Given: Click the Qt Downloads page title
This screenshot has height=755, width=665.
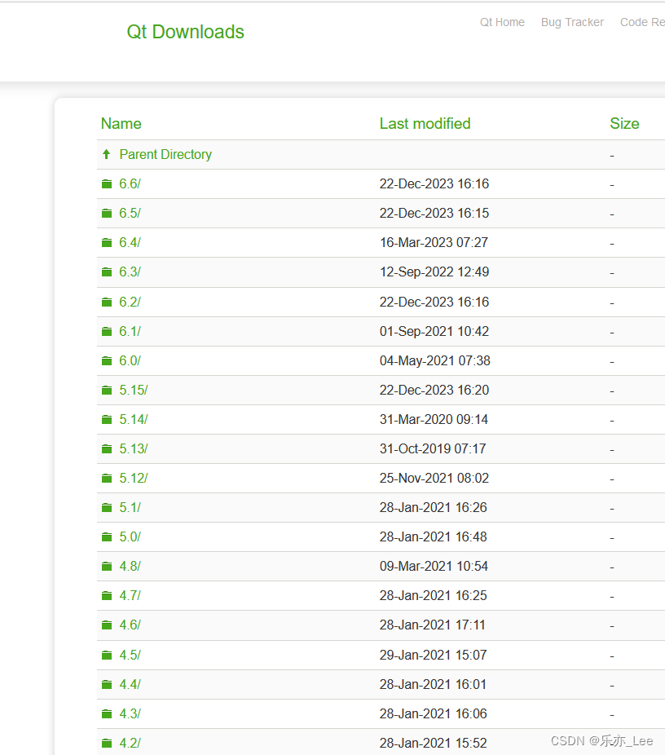Looking at the screenshot, I should 185,33.
